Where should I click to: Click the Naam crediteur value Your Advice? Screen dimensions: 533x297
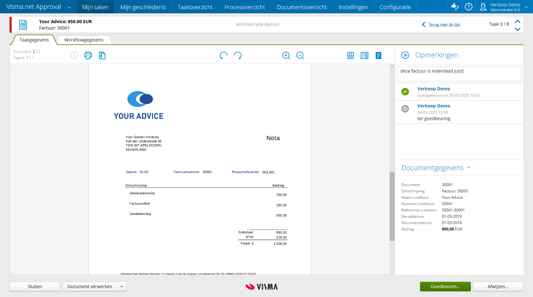click(x=452, y=197)
